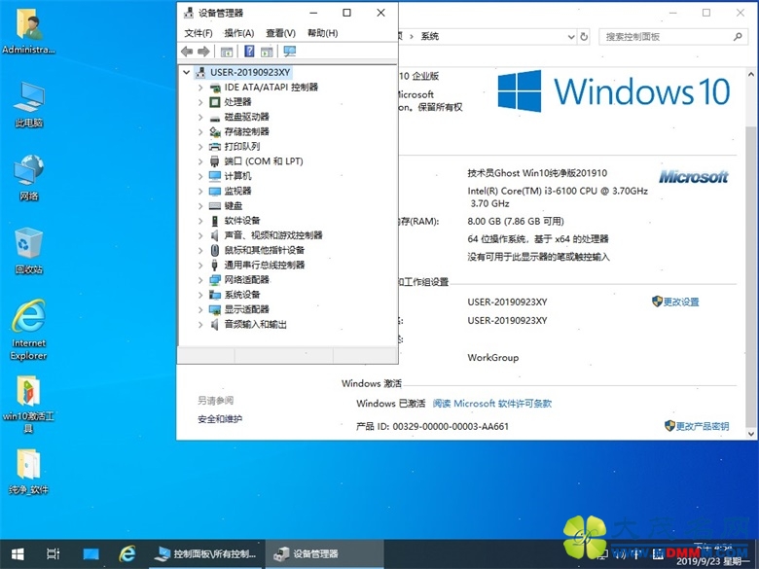Select the 计算机 tree row label
Viewport: 759px width, 569px height.
coord(237,176)
